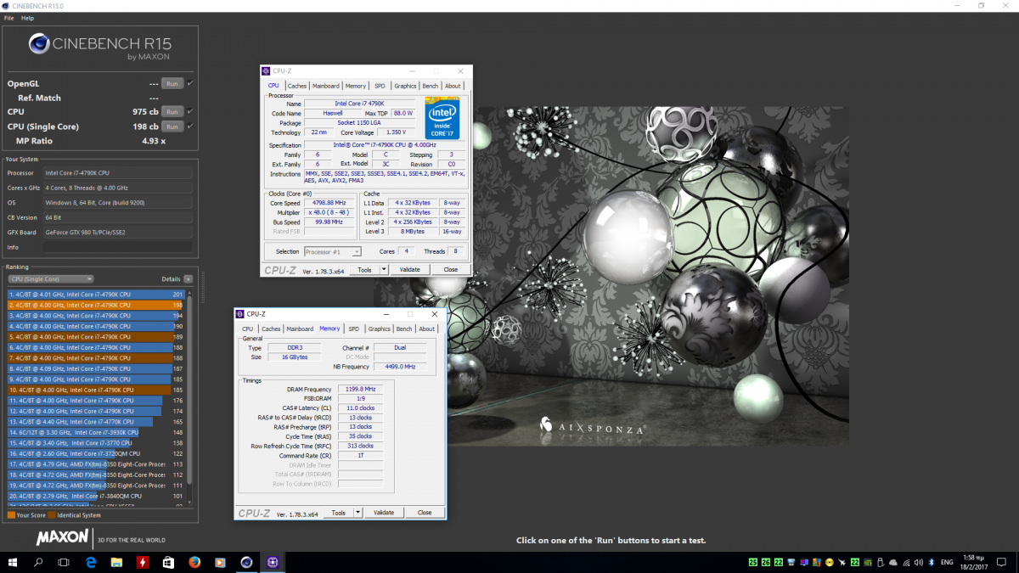Run the CPU (Single Core) benchmark
This screenshot has width=1019, height=573.
point(172,126)
